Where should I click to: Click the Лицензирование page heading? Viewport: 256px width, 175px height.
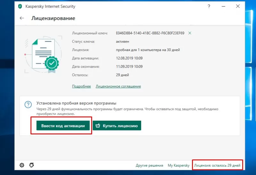click(53, 18)
